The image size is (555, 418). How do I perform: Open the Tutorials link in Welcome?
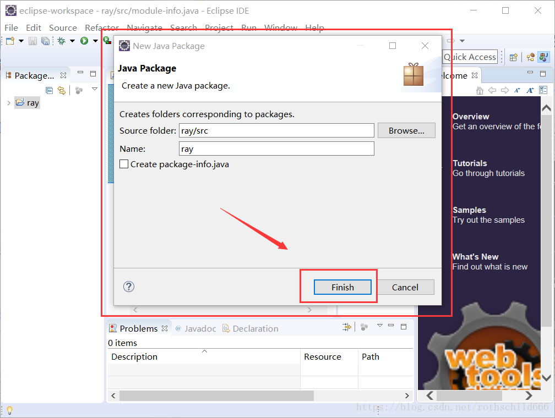(470, 163)
